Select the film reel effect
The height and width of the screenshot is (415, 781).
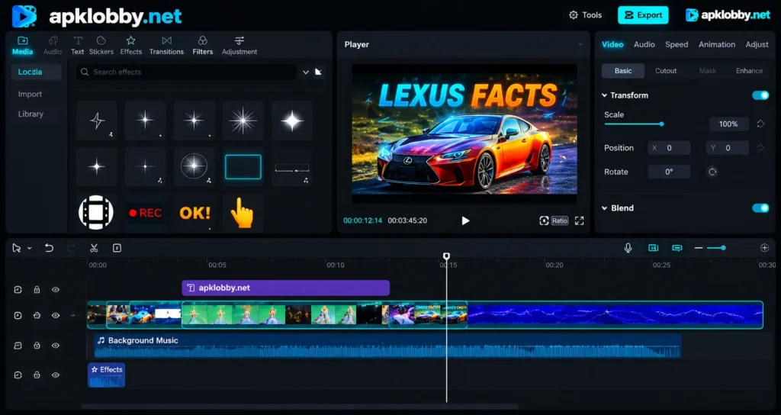click(x=96, y=213)
